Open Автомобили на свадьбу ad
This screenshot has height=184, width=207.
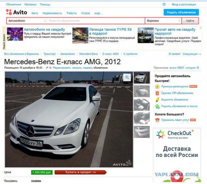tap(44, 29)
